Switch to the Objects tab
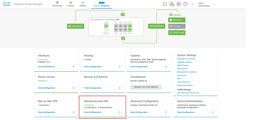This screenshot has width=253, height=120. 83,4
